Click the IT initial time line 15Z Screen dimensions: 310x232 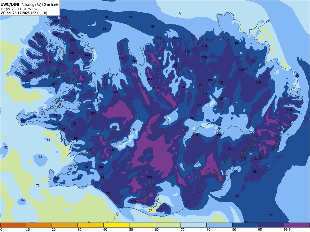(20, 9)
